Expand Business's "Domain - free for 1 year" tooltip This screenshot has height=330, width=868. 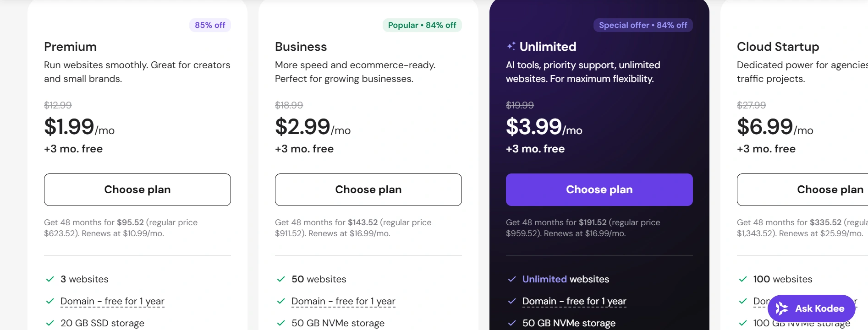point(343,301)
